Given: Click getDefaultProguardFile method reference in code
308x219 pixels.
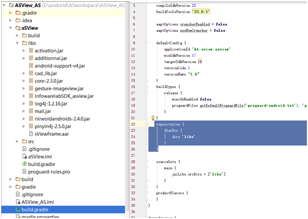Looking at the screenshot, I should (x=221, y=106).
